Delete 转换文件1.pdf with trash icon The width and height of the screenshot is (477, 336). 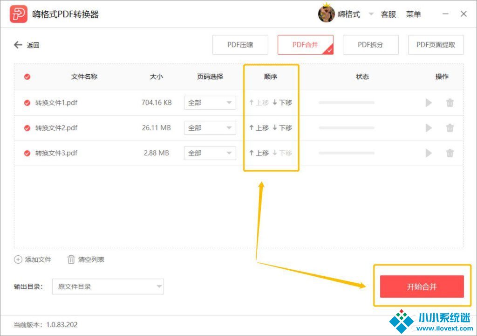[x=450, y=103]
